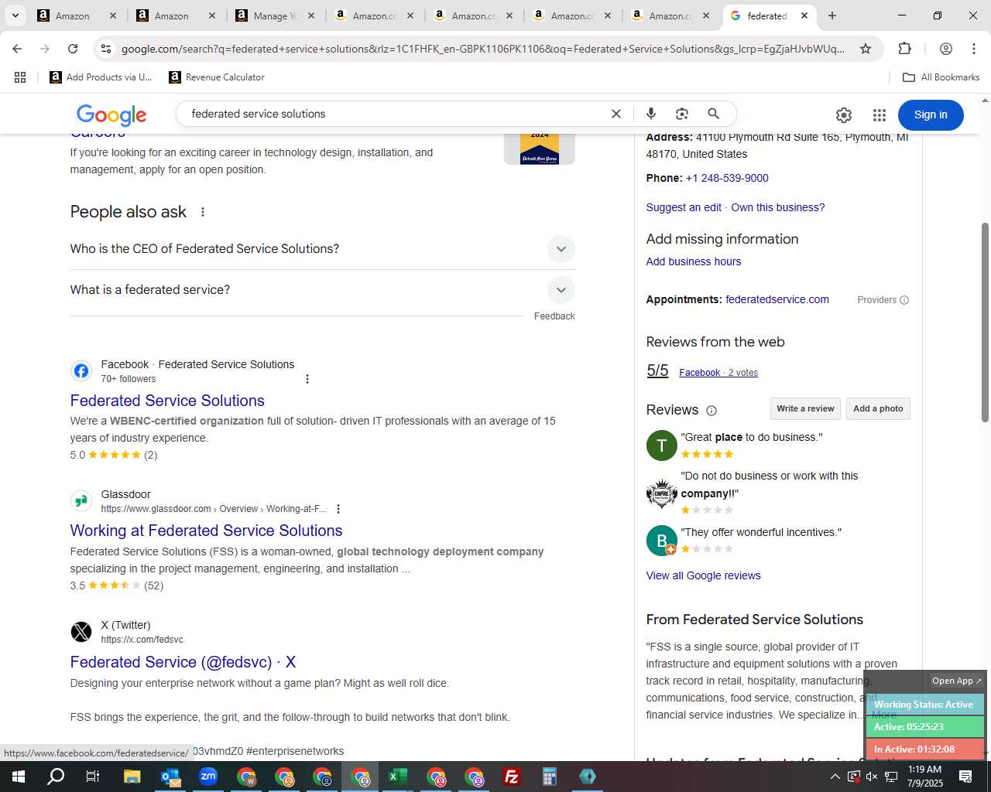
Task: Open Facebook 2 votes review link
Action: 718,373
